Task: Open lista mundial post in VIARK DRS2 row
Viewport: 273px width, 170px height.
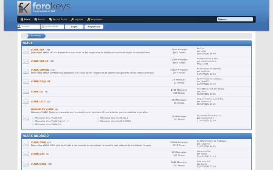Action: pos(203,161)
